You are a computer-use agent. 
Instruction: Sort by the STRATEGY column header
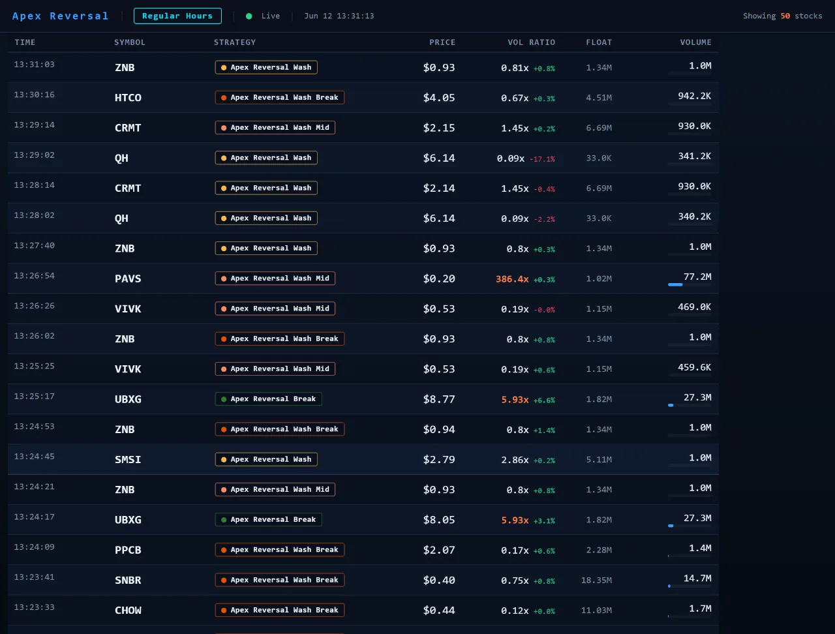[x=235, y=42]
